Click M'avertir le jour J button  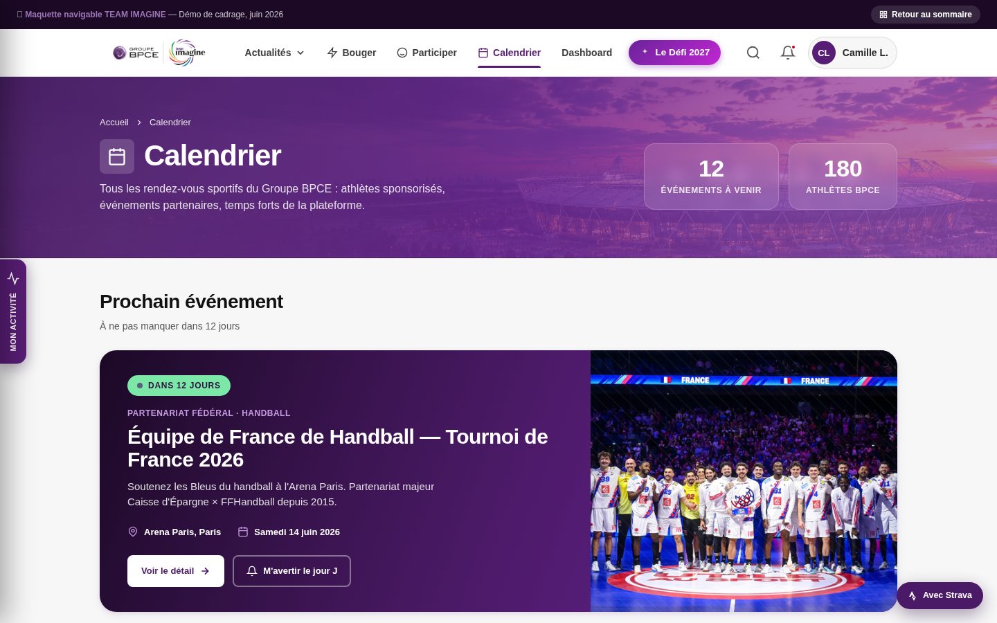coord(291,571)
